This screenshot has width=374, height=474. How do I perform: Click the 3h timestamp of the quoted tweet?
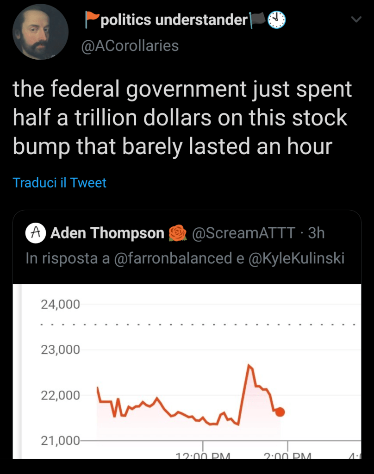click(317, 233)
